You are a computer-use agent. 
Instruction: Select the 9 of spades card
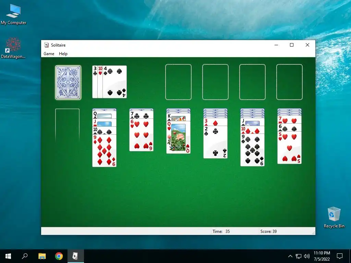252,150
